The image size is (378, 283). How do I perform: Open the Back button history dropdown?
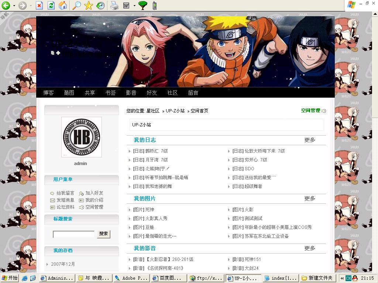tap(14, 6)
